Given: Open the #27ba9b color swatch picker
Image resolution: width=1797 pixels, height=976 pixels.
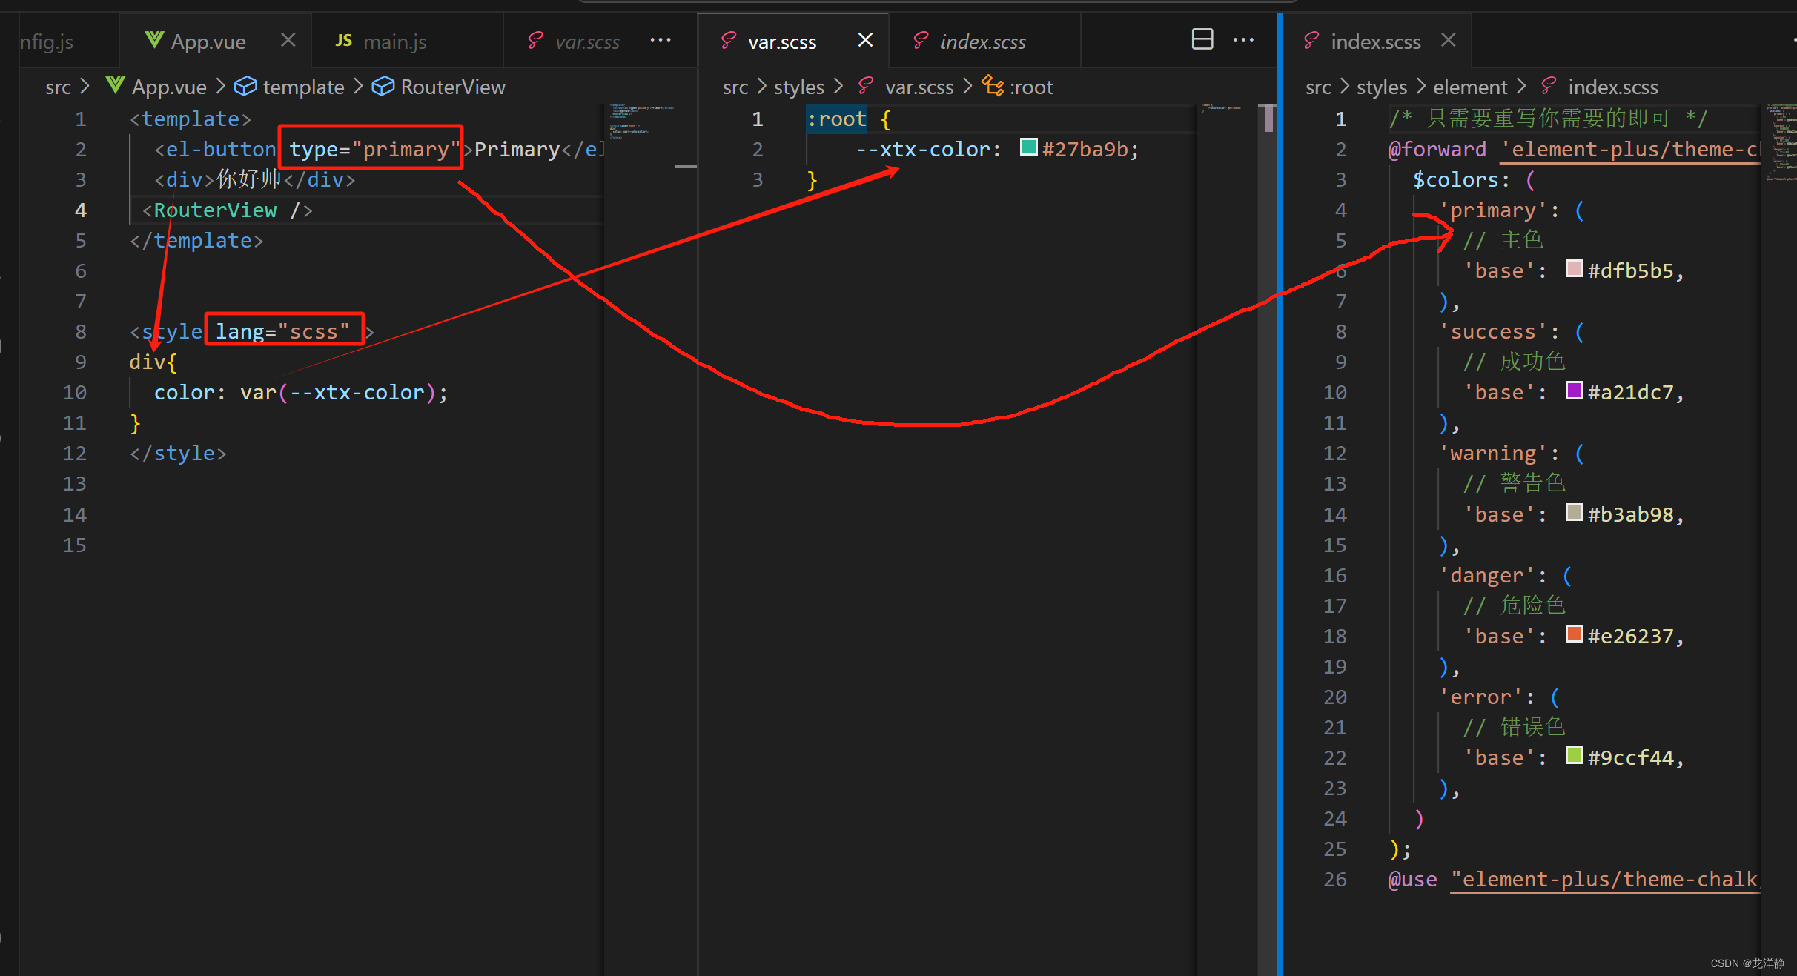Looking at the screenshot, I should click(x=1028, y=147).
